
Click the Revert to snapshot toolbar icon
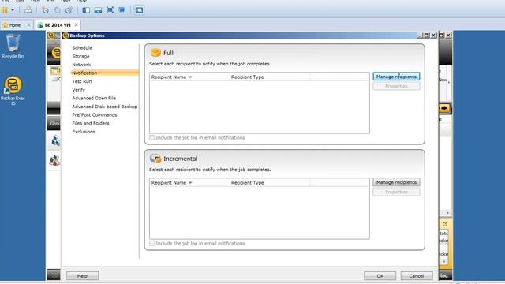pos(57,10)
